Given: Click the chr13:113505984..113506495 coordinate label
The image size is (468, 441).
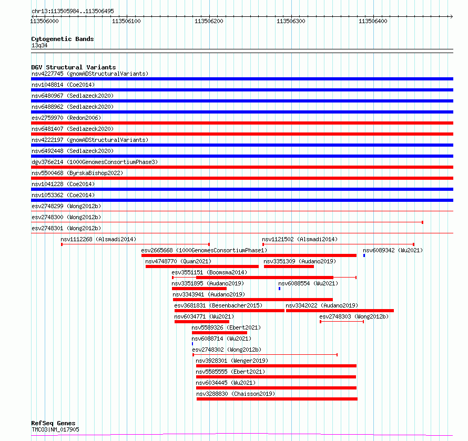Looking at the screenshot, I should 73,11.
